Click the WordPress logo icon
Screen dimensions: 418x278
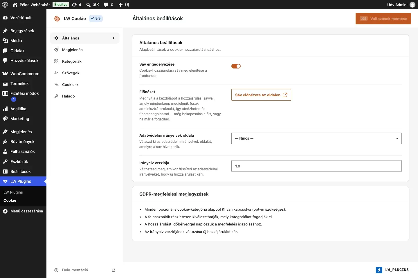pos(5,5)
